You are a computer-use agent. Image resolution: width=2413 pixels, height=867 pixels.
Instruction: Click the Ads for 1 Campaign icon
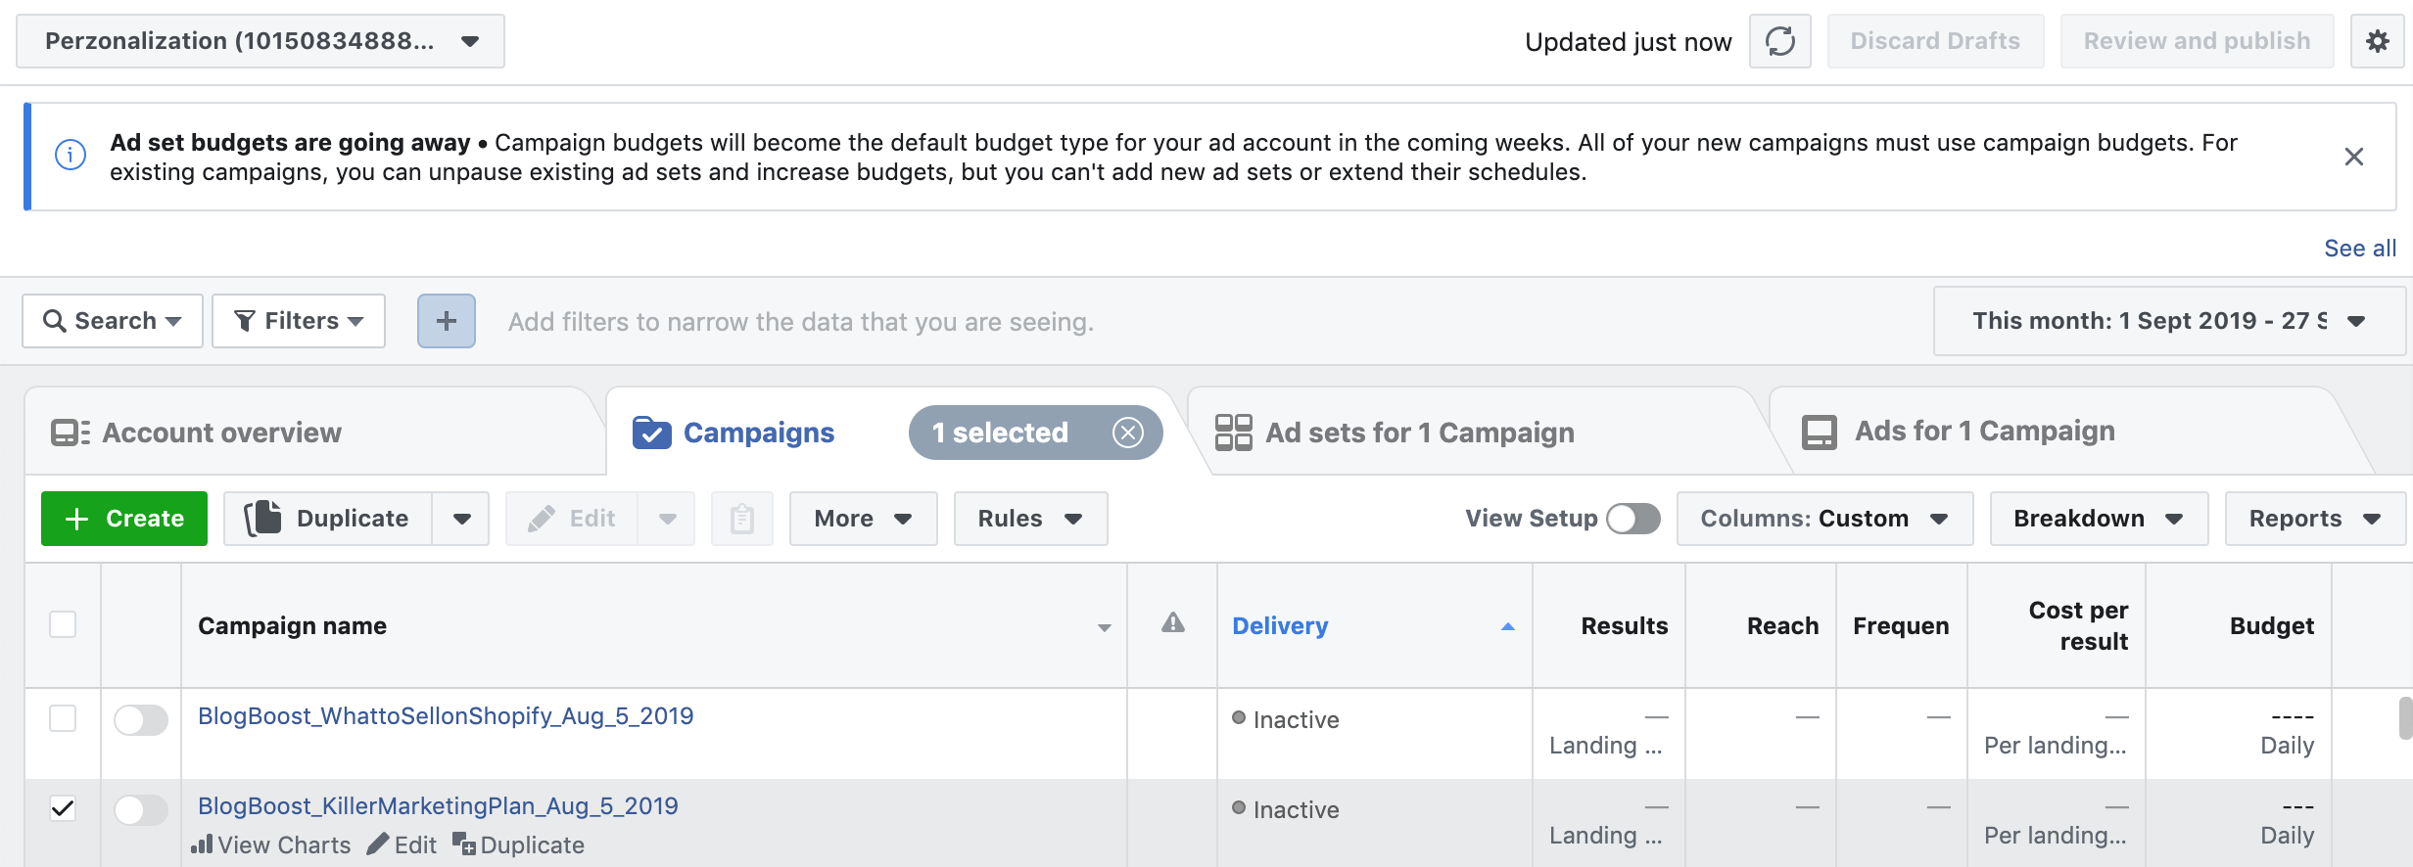tap(1819, 433)
